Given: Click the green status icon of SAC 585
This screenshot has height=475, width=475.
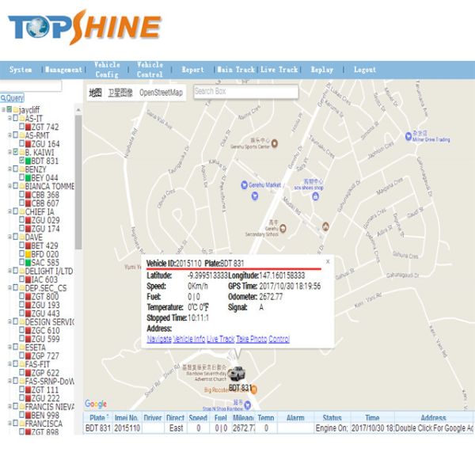Looking at the screenshot, I should click(28, 263).
